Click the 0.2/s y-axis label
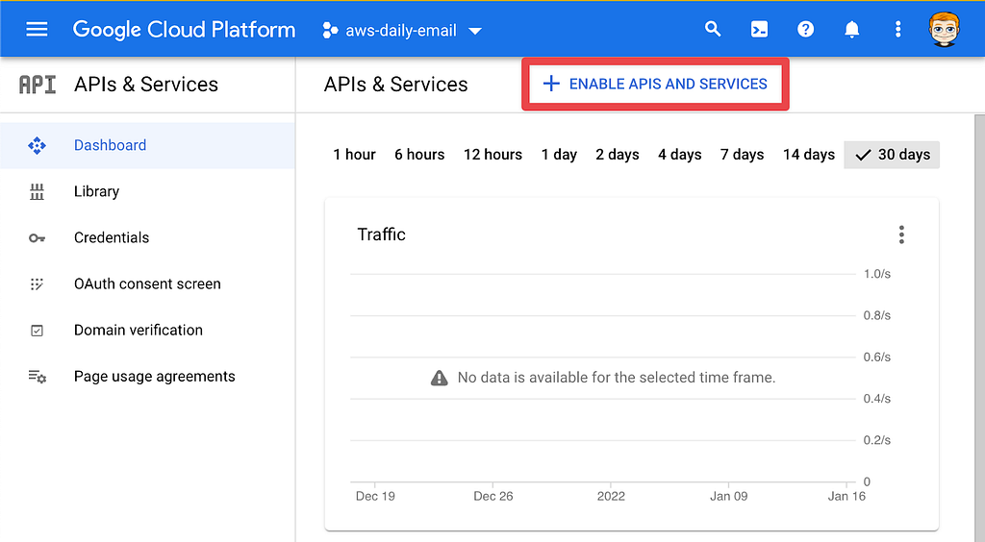Image resolution: width=985 pixels, height=542 pixels. point(877,440)
